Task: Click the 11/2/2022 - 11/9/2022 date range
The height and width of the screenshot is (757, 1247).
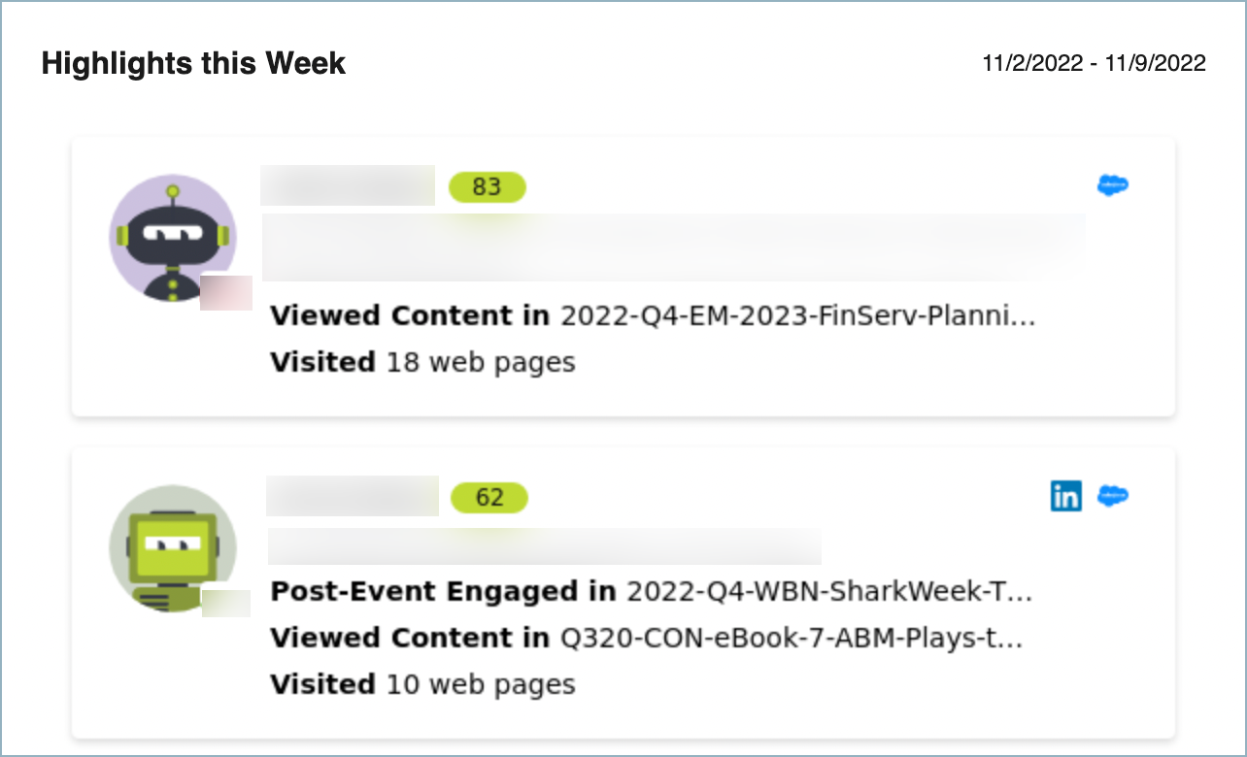Action: 1095,64
